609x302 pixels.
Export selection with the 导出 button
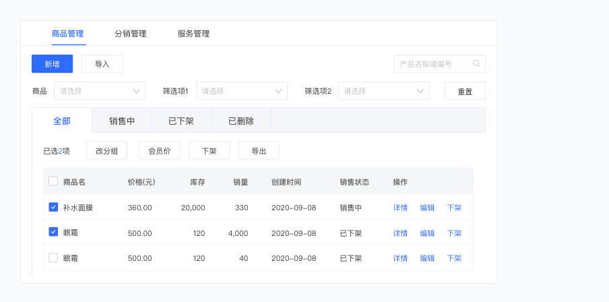coord(259,151)
